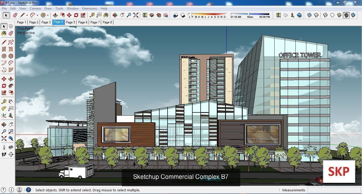Screen dimensions: 362x194
Task: Click Send to LayOut icon
Action: (166, 15)
